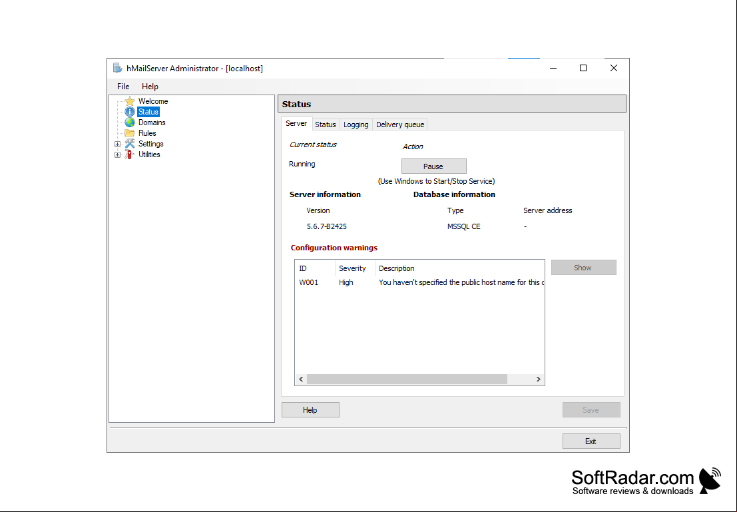The image size is (737, 512).
Task: Click the Rules folder icon
Action: point(130,133)
